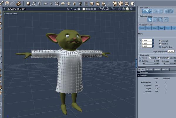Screen dimensions: 176x118
Task: Click the small point square tool
Action: click(51, 4)
